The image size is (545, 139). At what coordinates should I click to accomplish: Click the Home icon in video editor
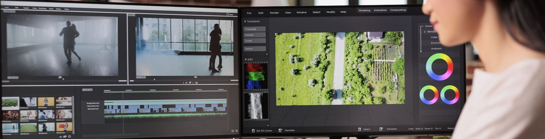click(x=228, y=14)
